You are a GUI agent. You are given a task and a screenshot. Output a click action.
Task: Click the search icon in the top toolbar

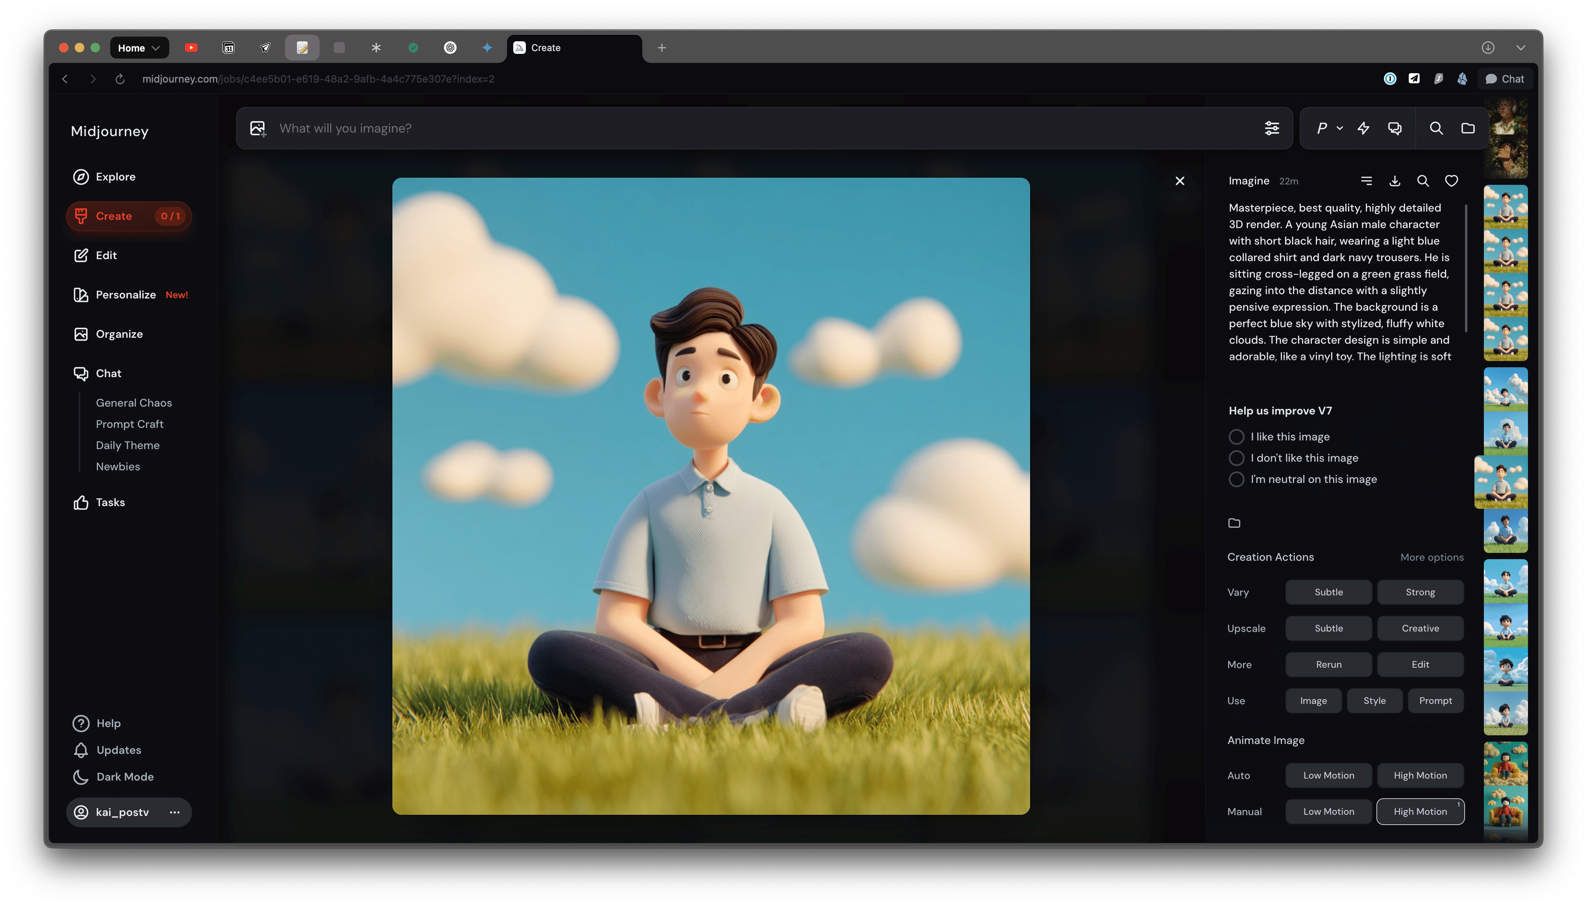[1436, 128]
